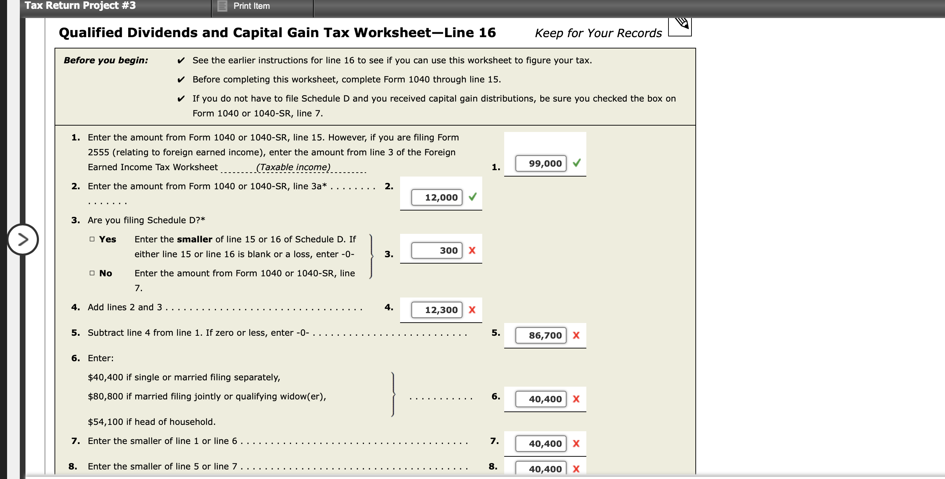
Task: Open the Print Item menu
Action: [252, 6]
